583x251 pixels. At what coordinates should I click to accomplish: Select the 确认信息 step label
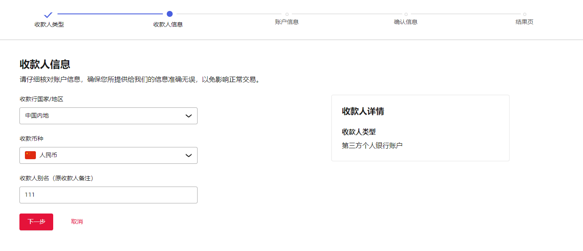pos(406,22)
